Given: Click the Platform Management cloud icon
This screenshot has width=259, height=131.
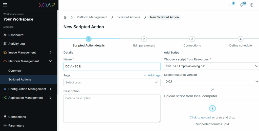Looking at the screenshot, I should (5, 61).
